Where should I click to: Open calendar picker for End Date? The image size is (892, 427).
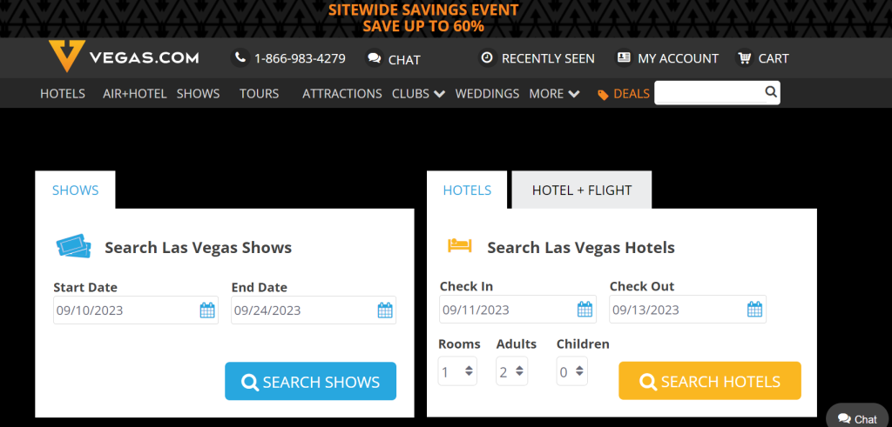pos(385,310)
